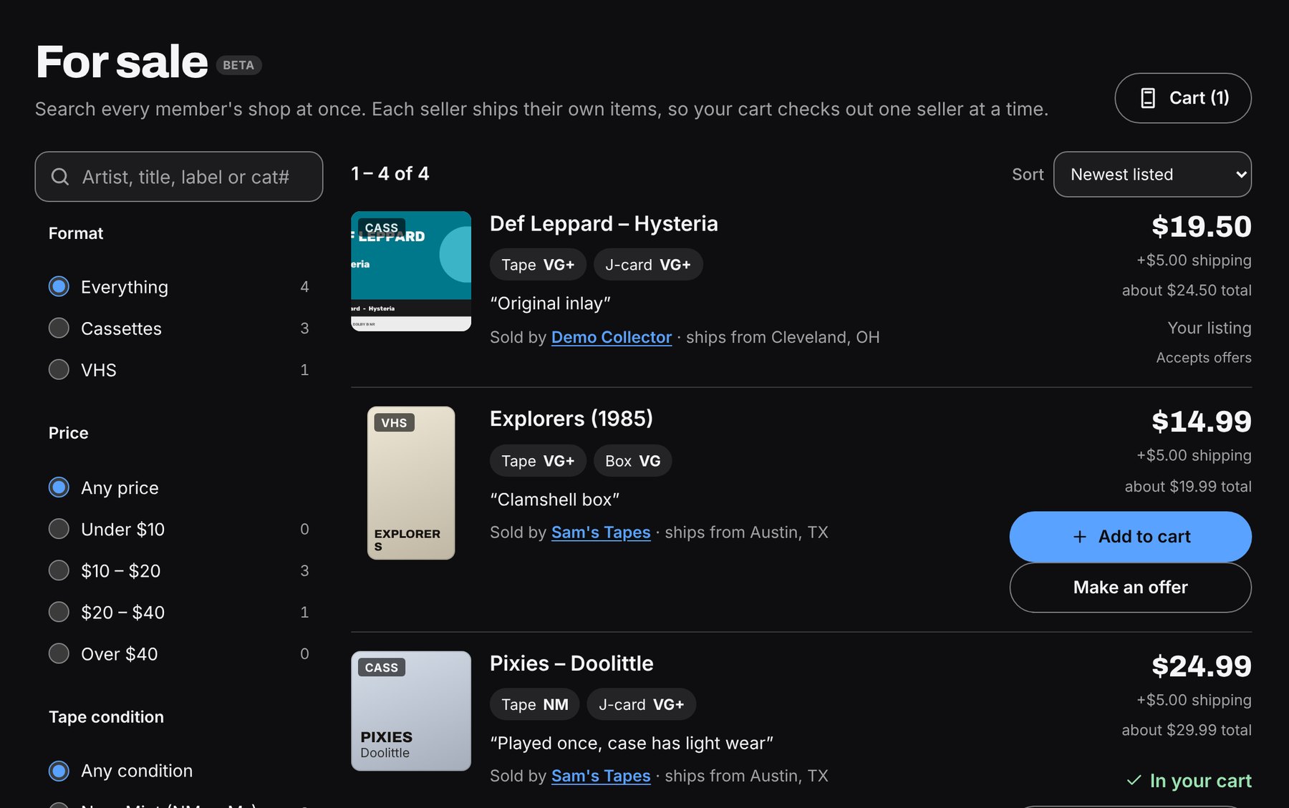Select the Over $40 price filter
This screenshot has width=1289, height=808.
(59, 653)
